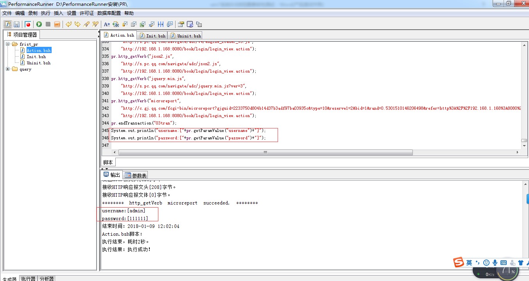
Task: Click the save floppy disk icon
Action: tap(17, 24)
